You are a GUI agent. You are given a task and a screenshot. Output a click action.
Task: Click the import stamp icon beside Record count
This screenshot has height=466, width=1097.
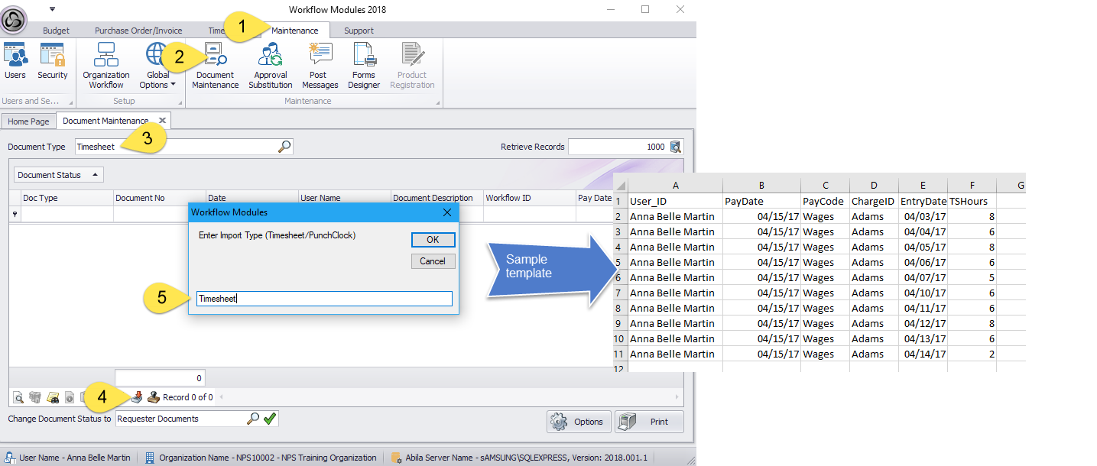154,397
